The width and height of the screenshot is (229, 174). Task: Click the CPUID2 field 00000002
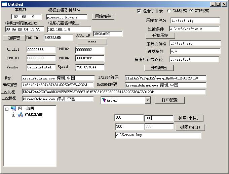click(x=90, y=50)
